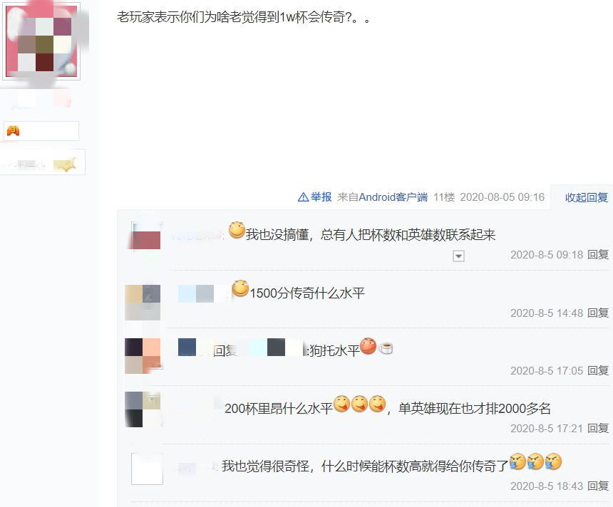Open the blank avatar of last commenter
Screen dimensions: 613x507
[147, 469]
